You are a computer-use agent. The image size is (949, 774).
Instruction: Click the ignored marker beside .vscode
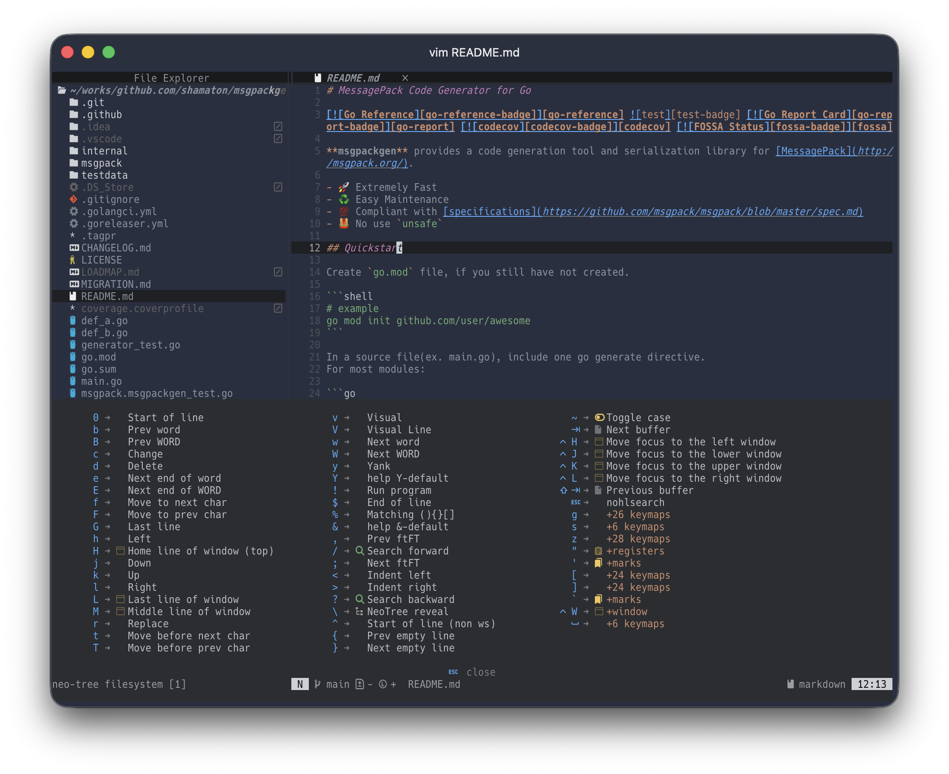tap(278, 139)
